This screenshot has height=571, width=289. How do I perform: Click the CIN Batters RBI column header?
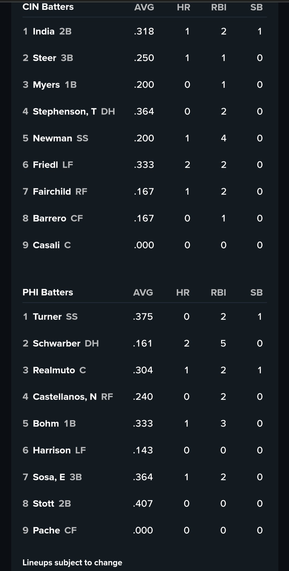point(219,7)
